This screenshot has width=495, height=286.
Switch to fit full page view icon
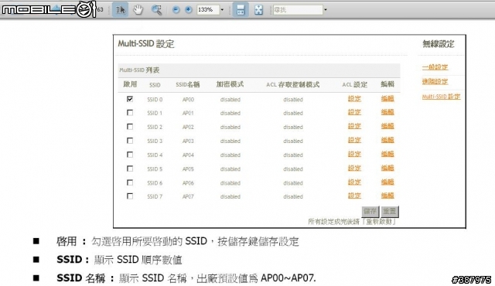pyautogui.click(x=258, y=10)
